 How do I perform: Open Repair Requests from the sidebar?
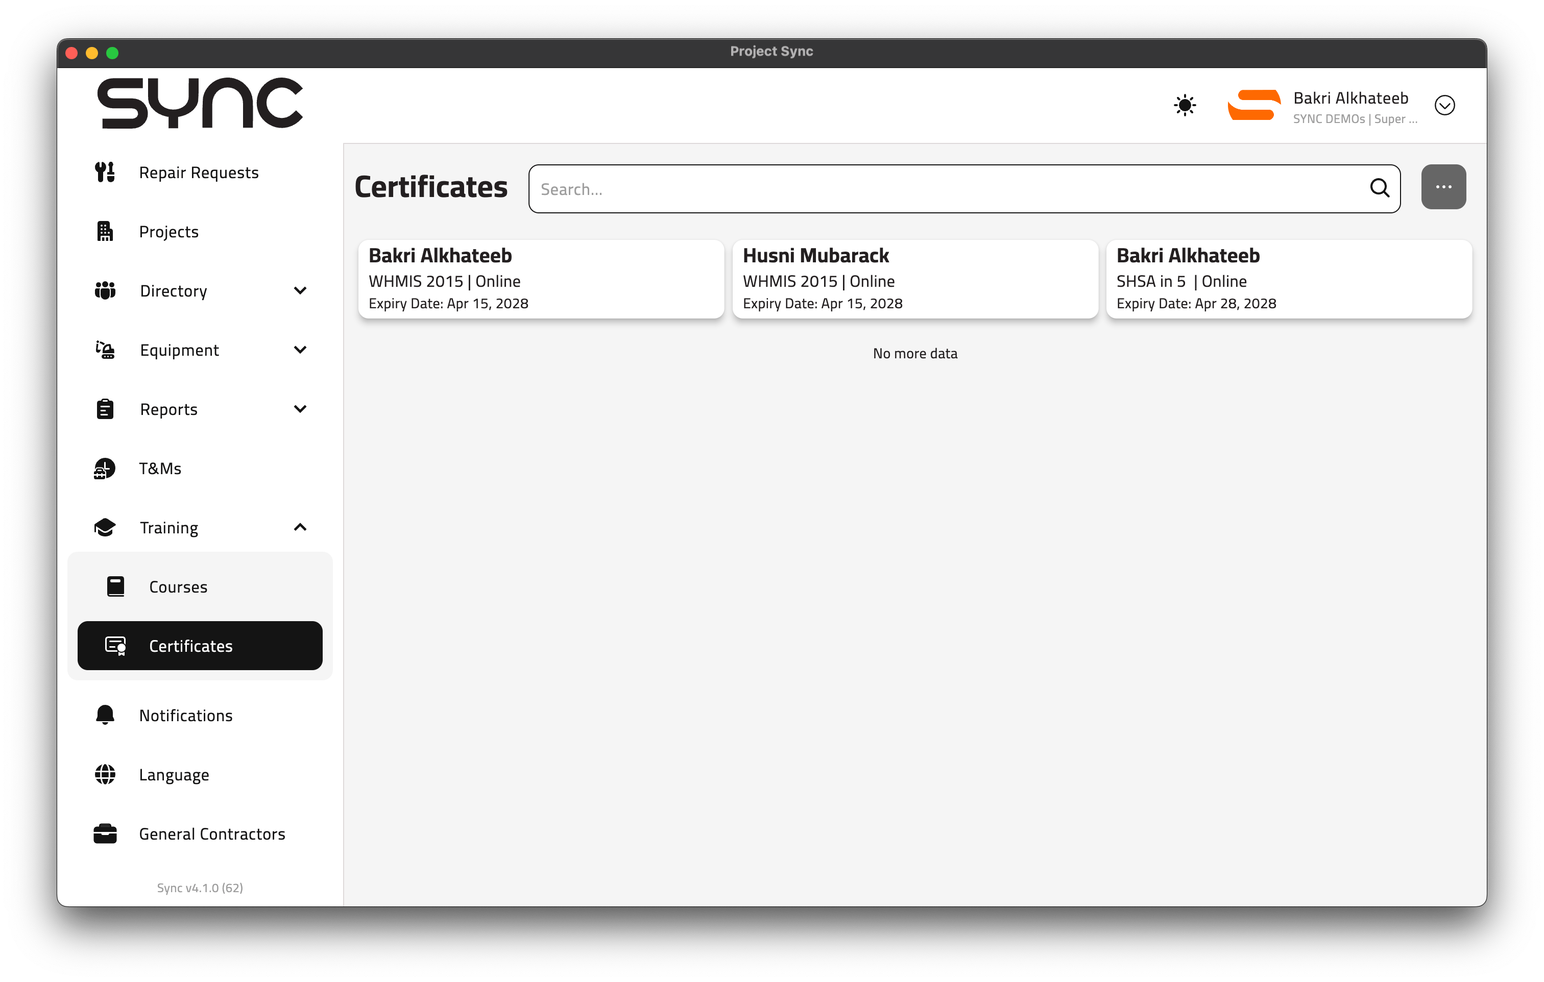point(200,173)
